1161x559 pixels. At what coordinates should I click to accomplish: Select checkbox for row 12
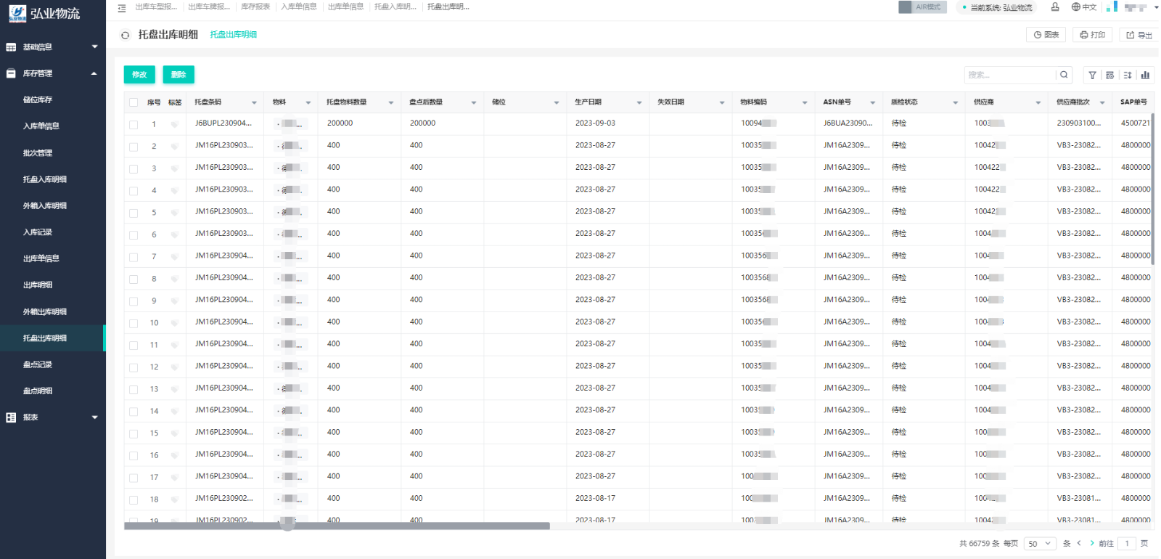134,367
